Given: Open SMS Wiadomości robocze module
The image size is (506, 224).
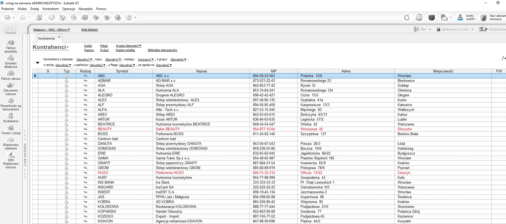Looking at the screenshot, I should pyautogui.click(x=11, y=160).
